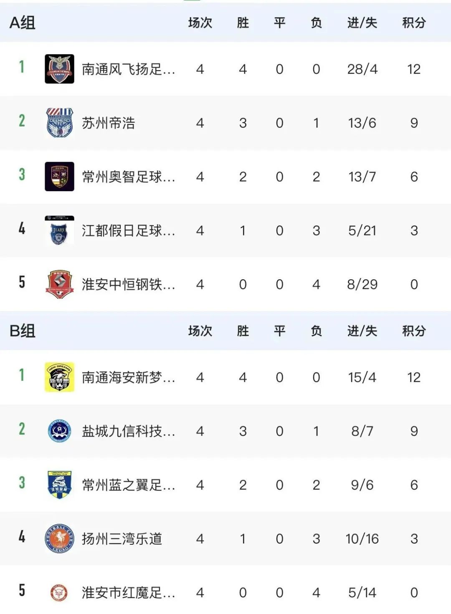Select 盐城九信科技 blue round crest
The height and width of the screenshot is (614, 451).
tap(59, 431)
